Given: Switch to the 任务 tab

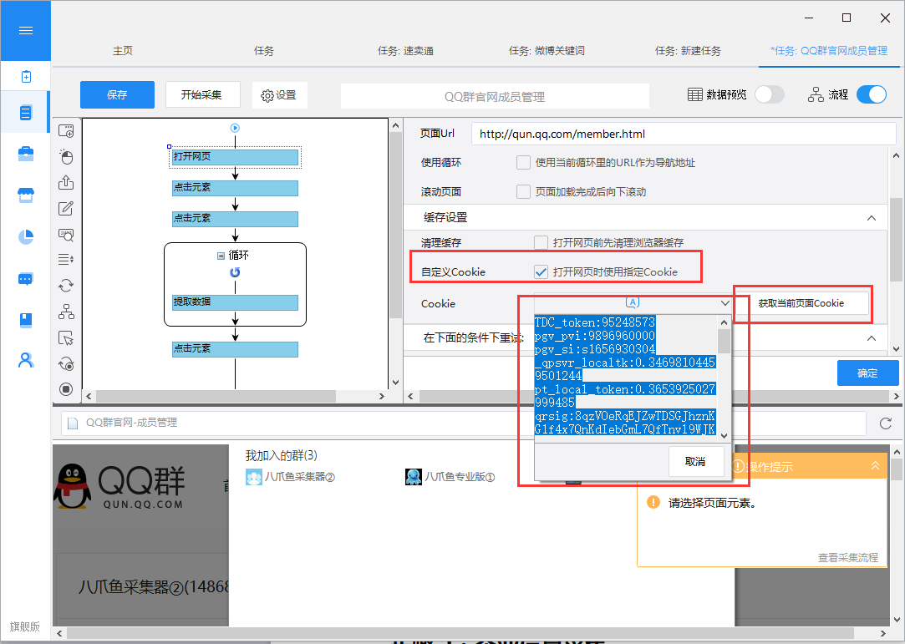Looking at the screenshot, I should coord(264,51).
